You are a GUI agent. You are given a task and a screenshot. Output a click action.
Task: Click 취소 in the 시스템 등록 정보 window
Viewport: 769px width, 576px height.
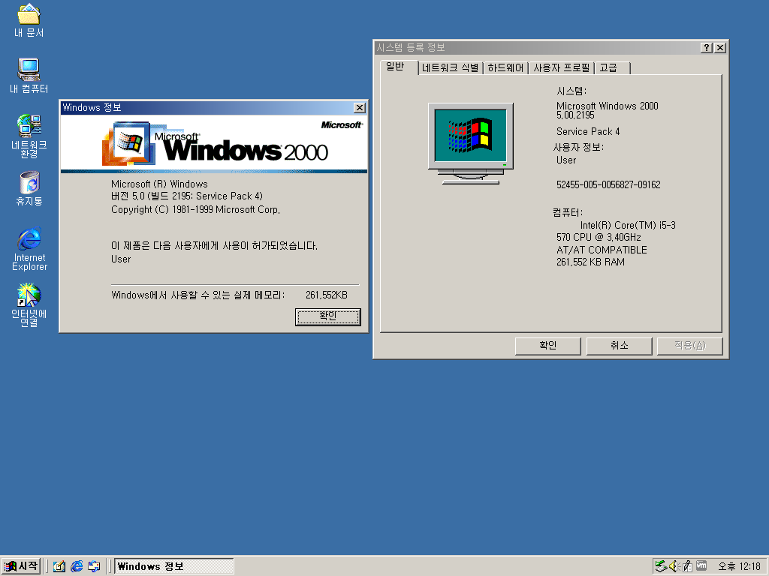[x=619, y=346]
